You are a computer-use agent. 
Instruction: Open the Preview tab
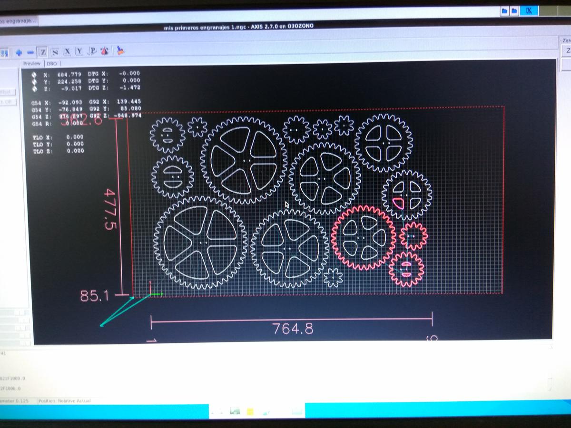32,63
